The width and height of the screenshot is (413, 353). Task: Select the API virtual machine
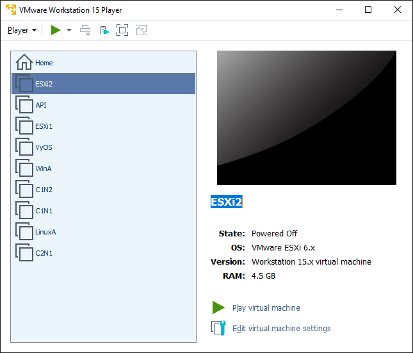click(x=40, y=105)
